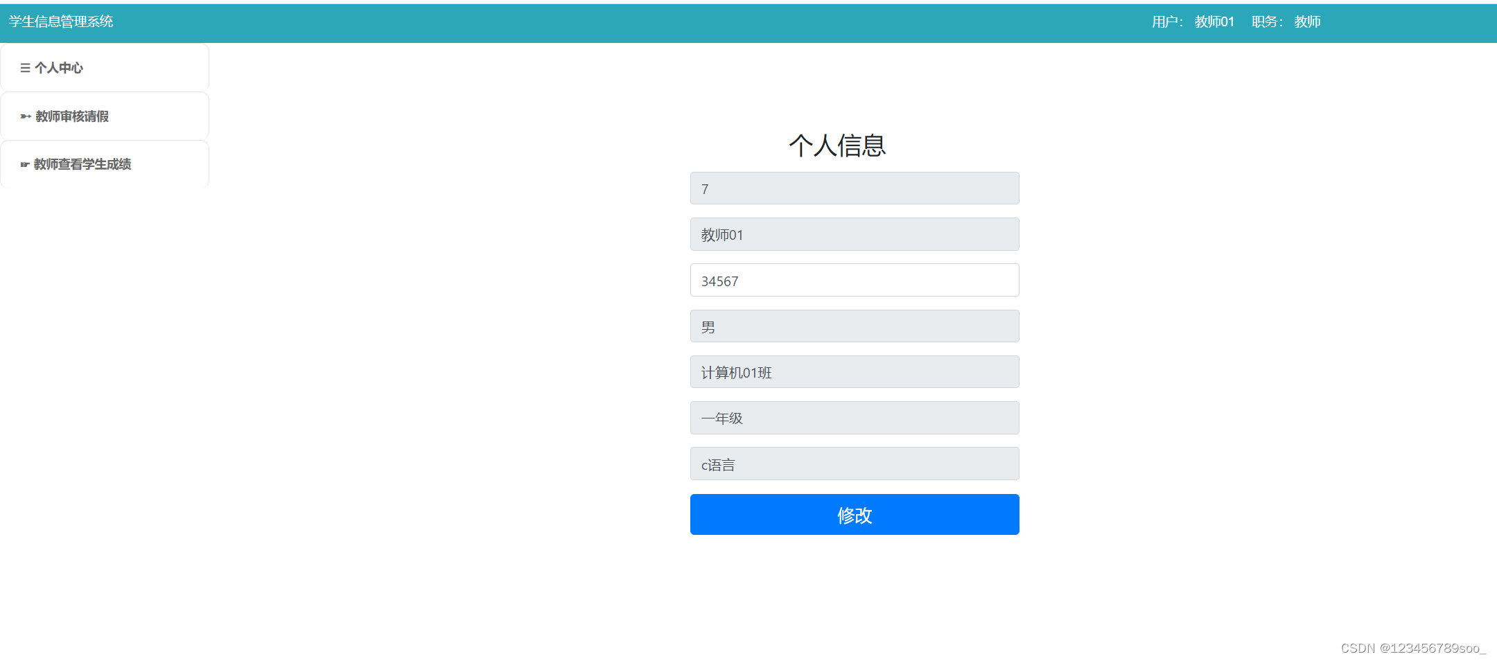Viewport: 1497px width, 661px height.
Task: Click the pointing-hand icon beside 教师查看学生成绩
Action: coord(25,164)
